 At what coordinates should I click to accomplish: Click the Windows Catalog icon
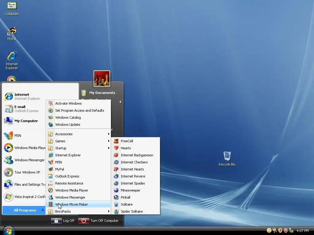point(51,117)
